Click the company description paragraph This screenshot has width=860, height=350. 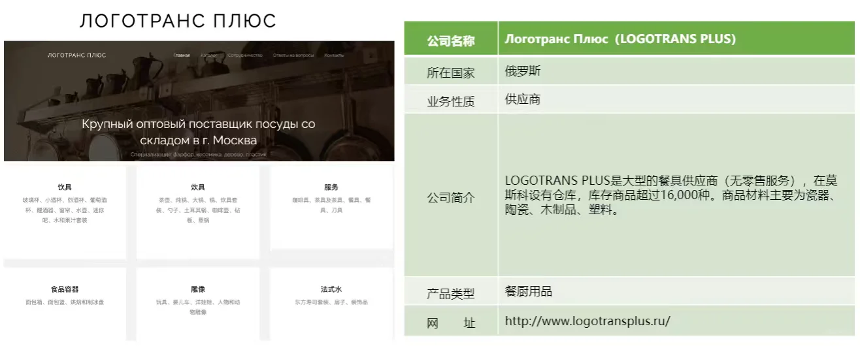click(x=670, y=196)
